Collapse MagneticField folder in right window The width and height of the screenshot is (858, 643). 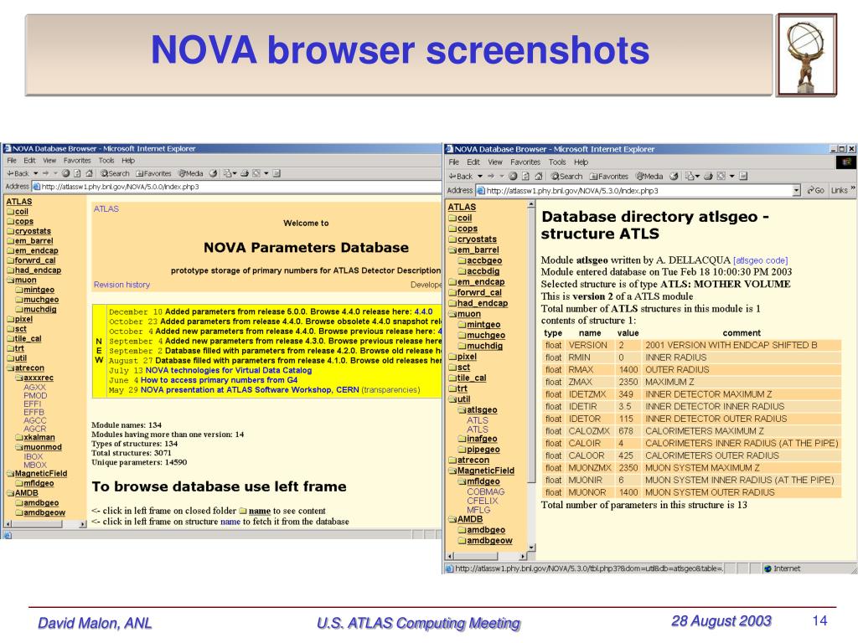click(452, 471)
